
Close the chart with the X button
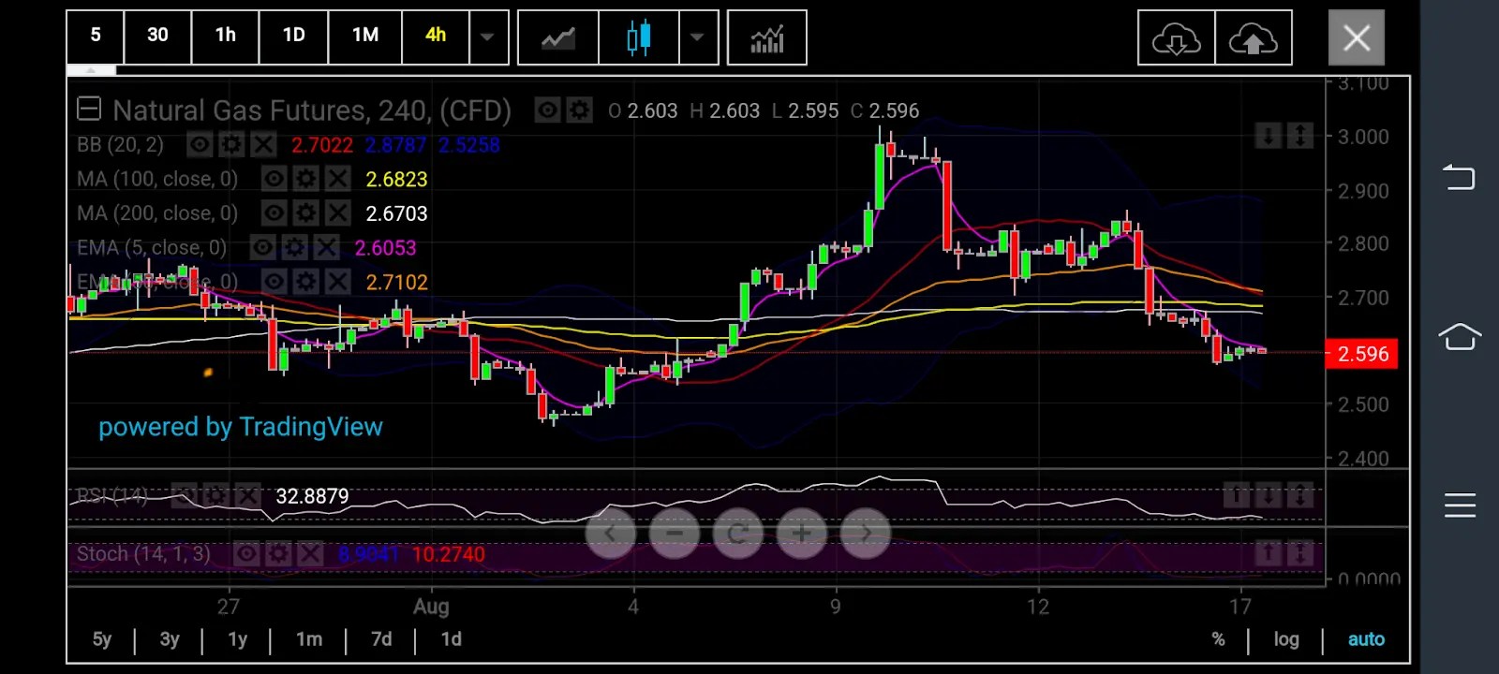click(x=1356, y=37)
